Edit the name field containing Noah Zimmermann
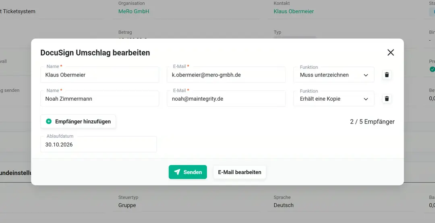Image resolution: width=435 pixels, height=223 pixels. [x=99, y=99]
